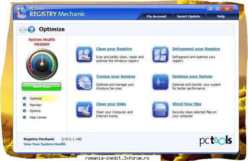Click the 'Clean your Computer and Internet traces' text
Viewport: 248px width, 161px height.
click(x=114, y=114)
